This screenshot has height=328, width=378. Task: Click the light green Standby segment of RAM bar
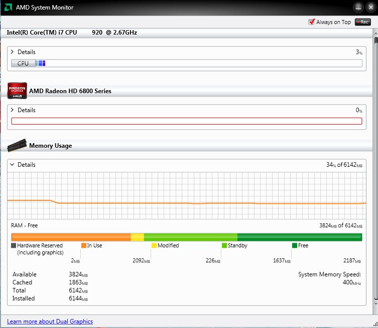pyautogui.click(x=190, y=237)
